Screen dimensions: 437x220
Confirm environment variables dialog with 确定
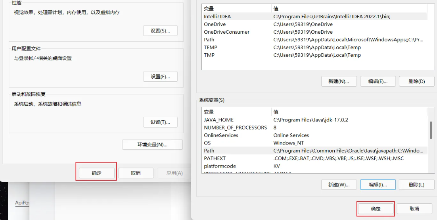coord(376,209)
